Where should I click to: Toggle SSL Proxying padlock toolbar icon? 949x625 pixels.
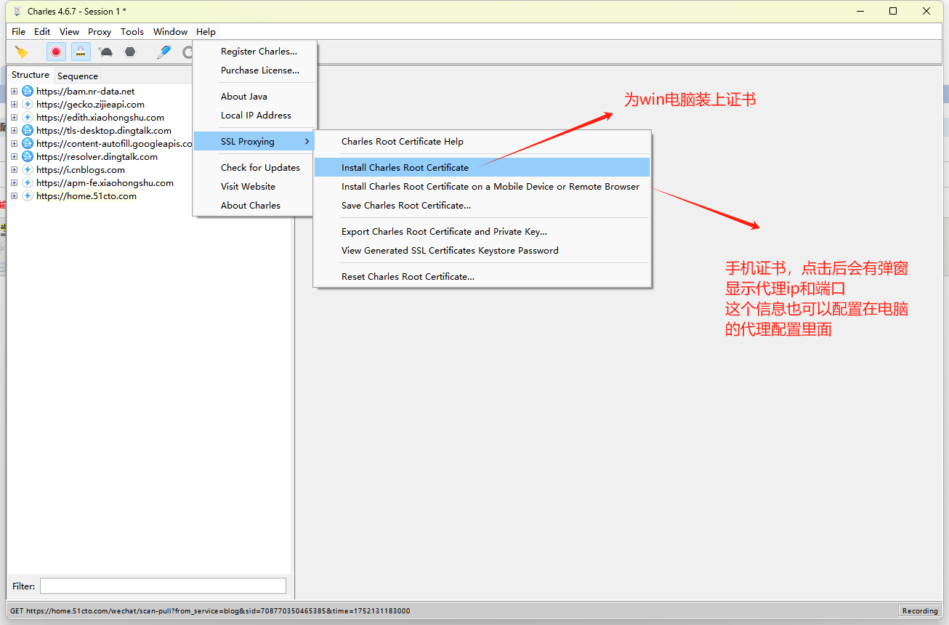click(x=81, y=52)
